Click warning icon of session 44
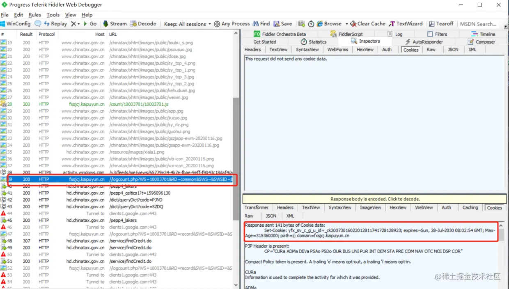509x289 pixels. (3, 214)
